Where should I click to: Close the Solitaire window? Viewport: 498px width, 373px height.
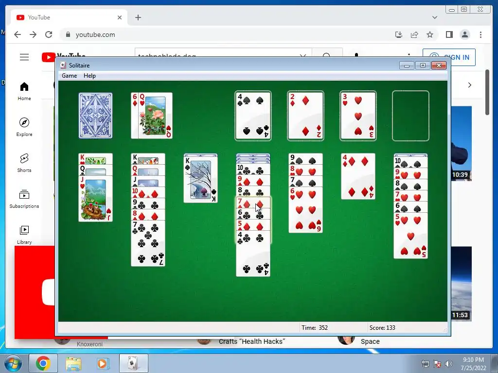pyautogui.click(x=439, y=66)
